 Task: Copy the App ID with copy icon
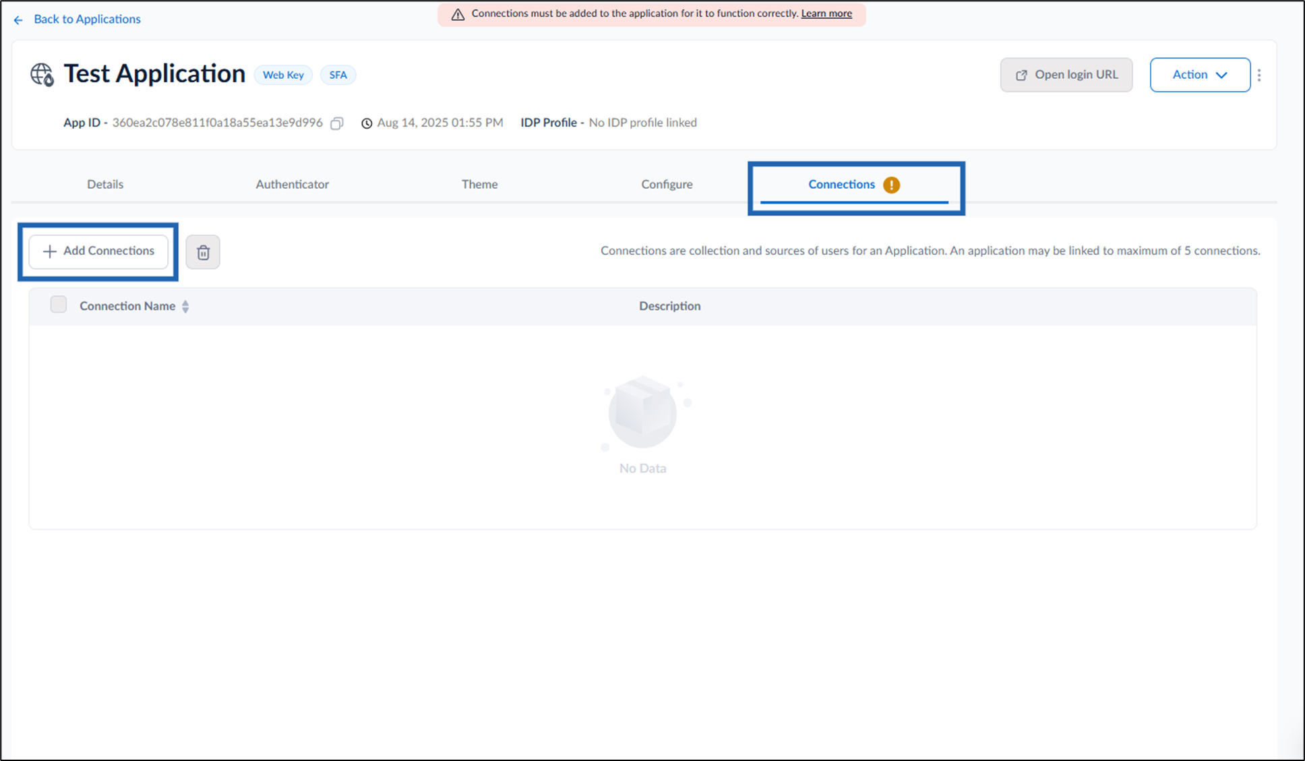tap(337, 123)
